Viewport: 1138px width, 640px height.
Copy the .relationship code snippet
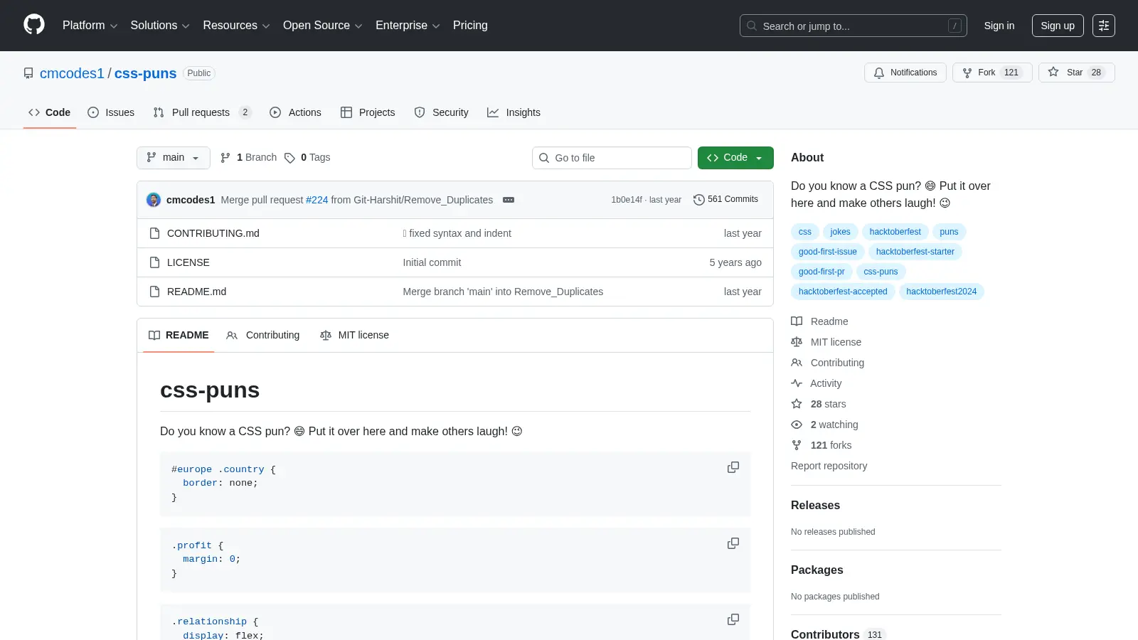[733, 619]
